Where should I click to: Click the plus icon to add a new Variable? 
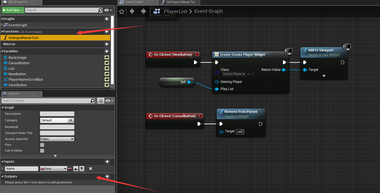click(107, 51)
